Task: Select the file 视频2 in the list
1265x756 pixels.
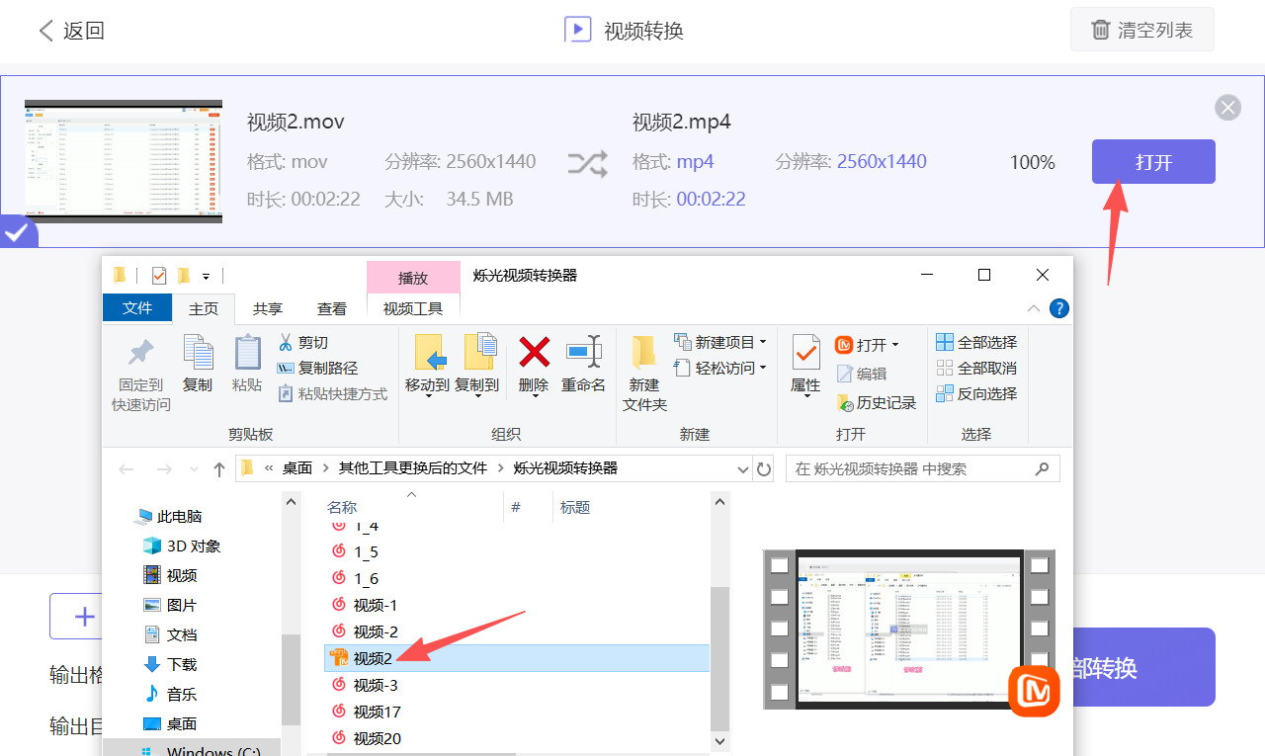Action: click(x=517, y=658)
